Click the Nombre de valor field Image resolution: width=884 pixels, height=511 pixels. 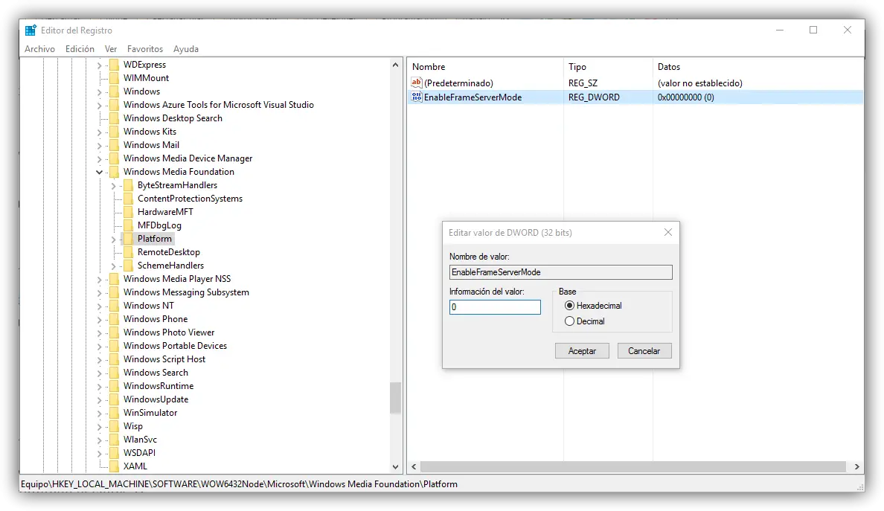click(x=560, y=272)
